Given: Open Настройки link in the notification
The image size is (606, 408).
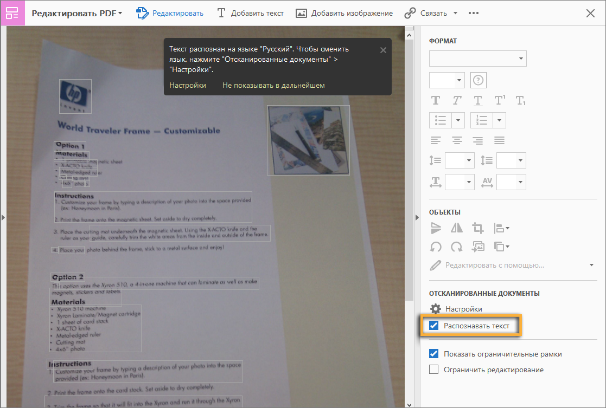Looking at the screenshot, I should 188,85.
